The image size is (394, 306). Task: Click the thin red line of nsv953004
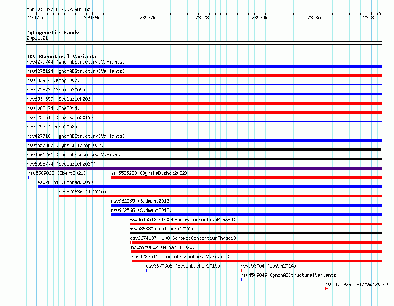point(311,270)
